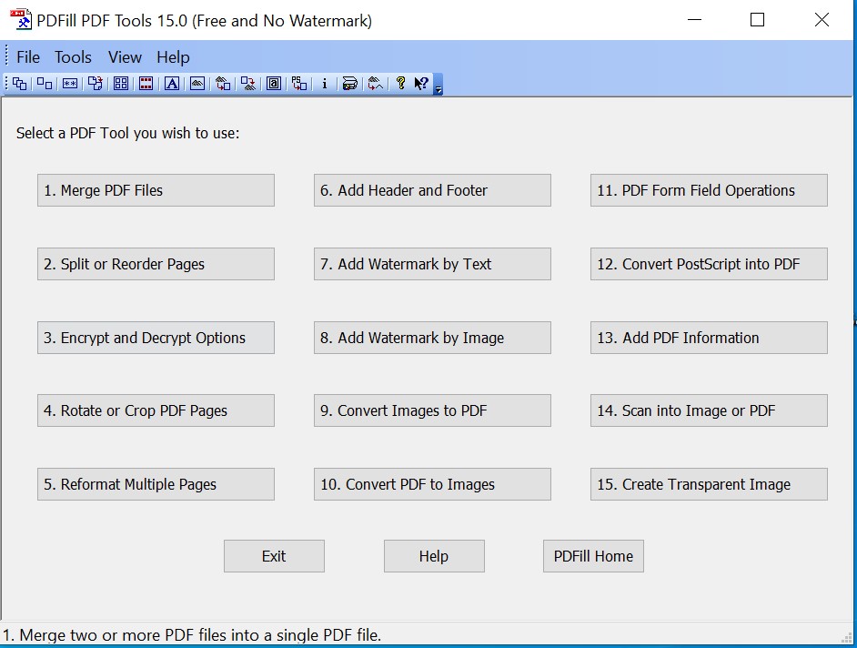The image size is (857, 648).
Task: Click '13. Add PDF Information' button
Action: tap(709, 338)
